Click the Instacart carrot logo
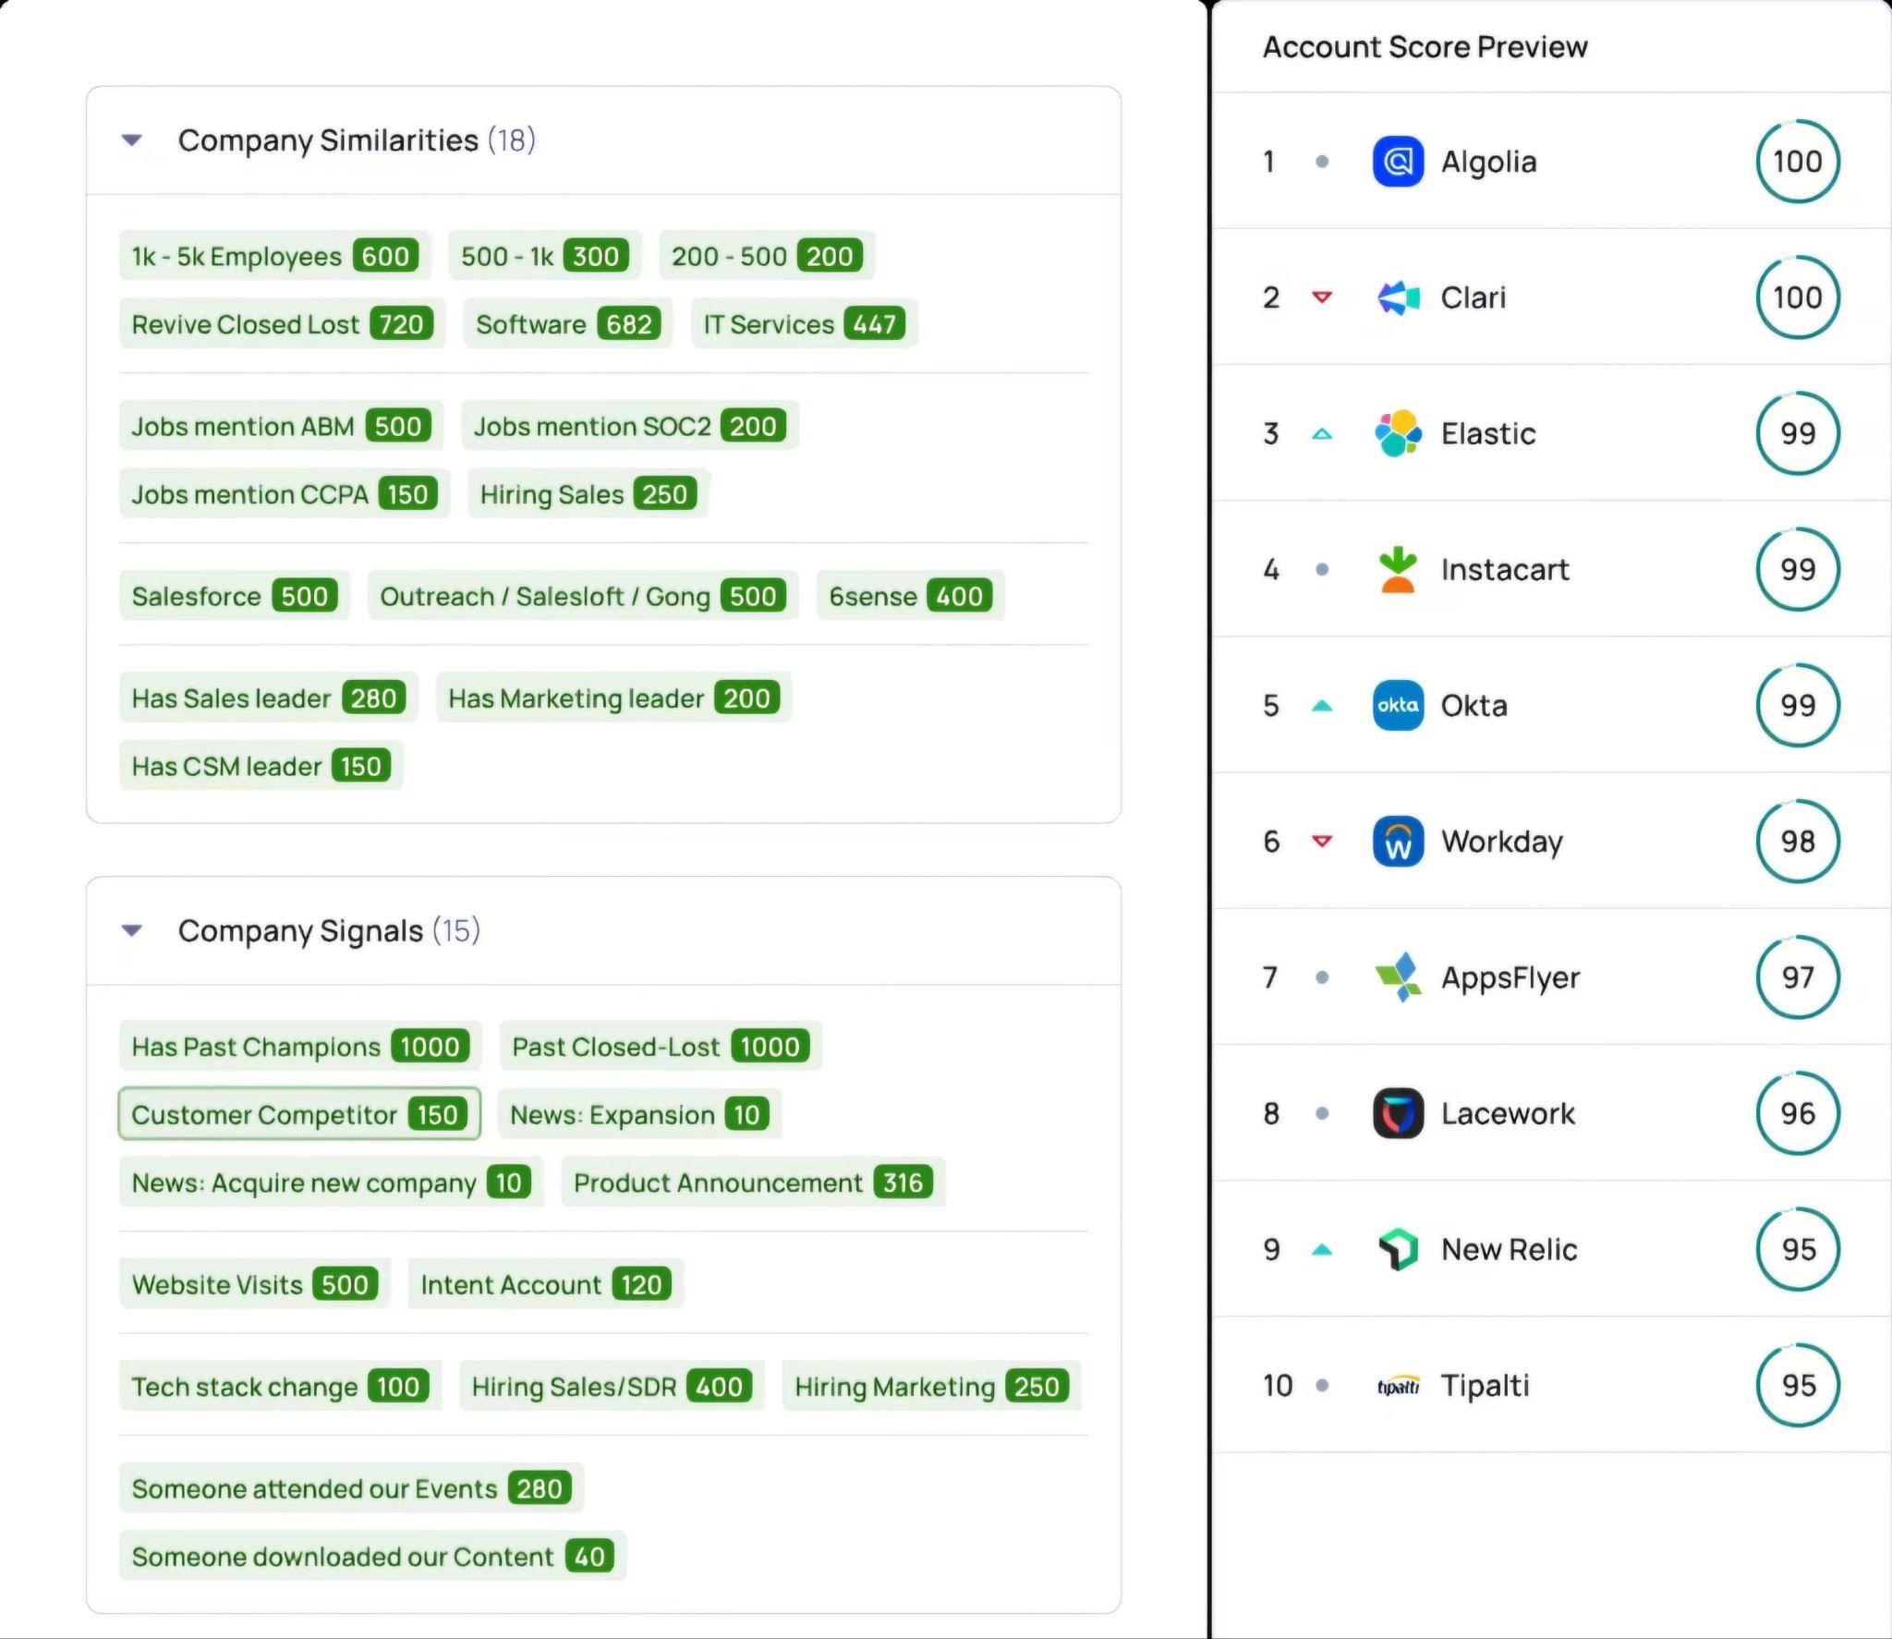 pyautogui.click(x=1398, y=569)
